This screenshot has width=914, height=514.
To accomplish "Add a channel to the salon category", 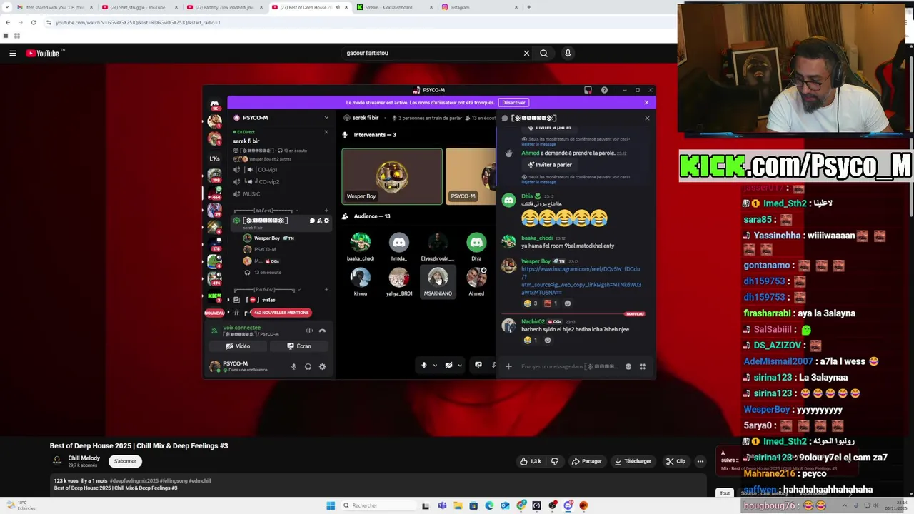I will pyautogui.click(x=326, y=211).
